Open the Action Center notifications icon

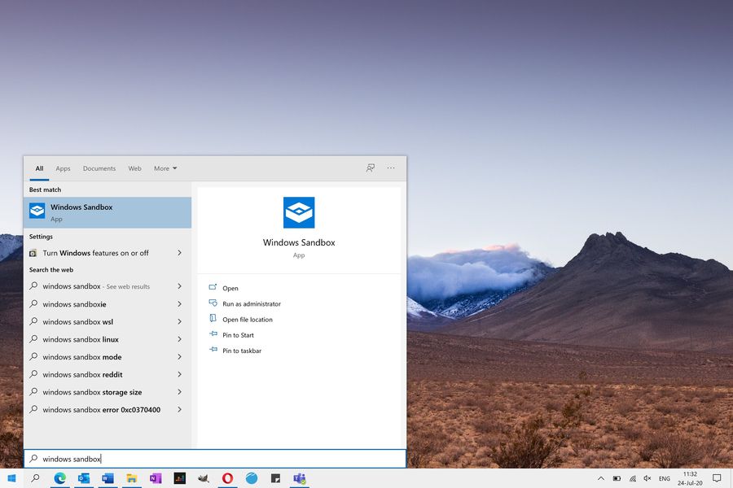coord(717,478)
